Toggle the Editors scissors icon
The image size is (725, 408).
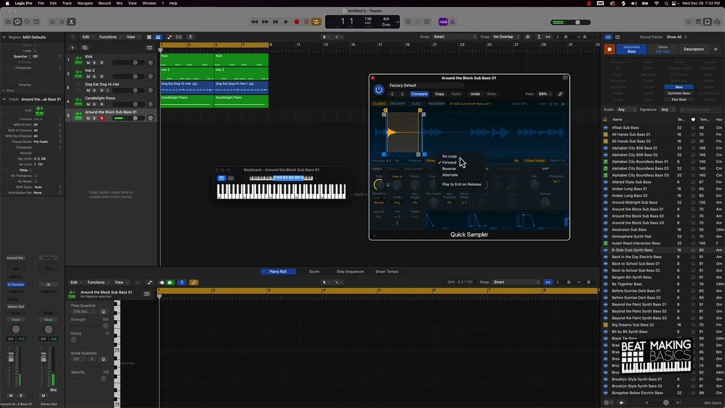pos(71,22)
